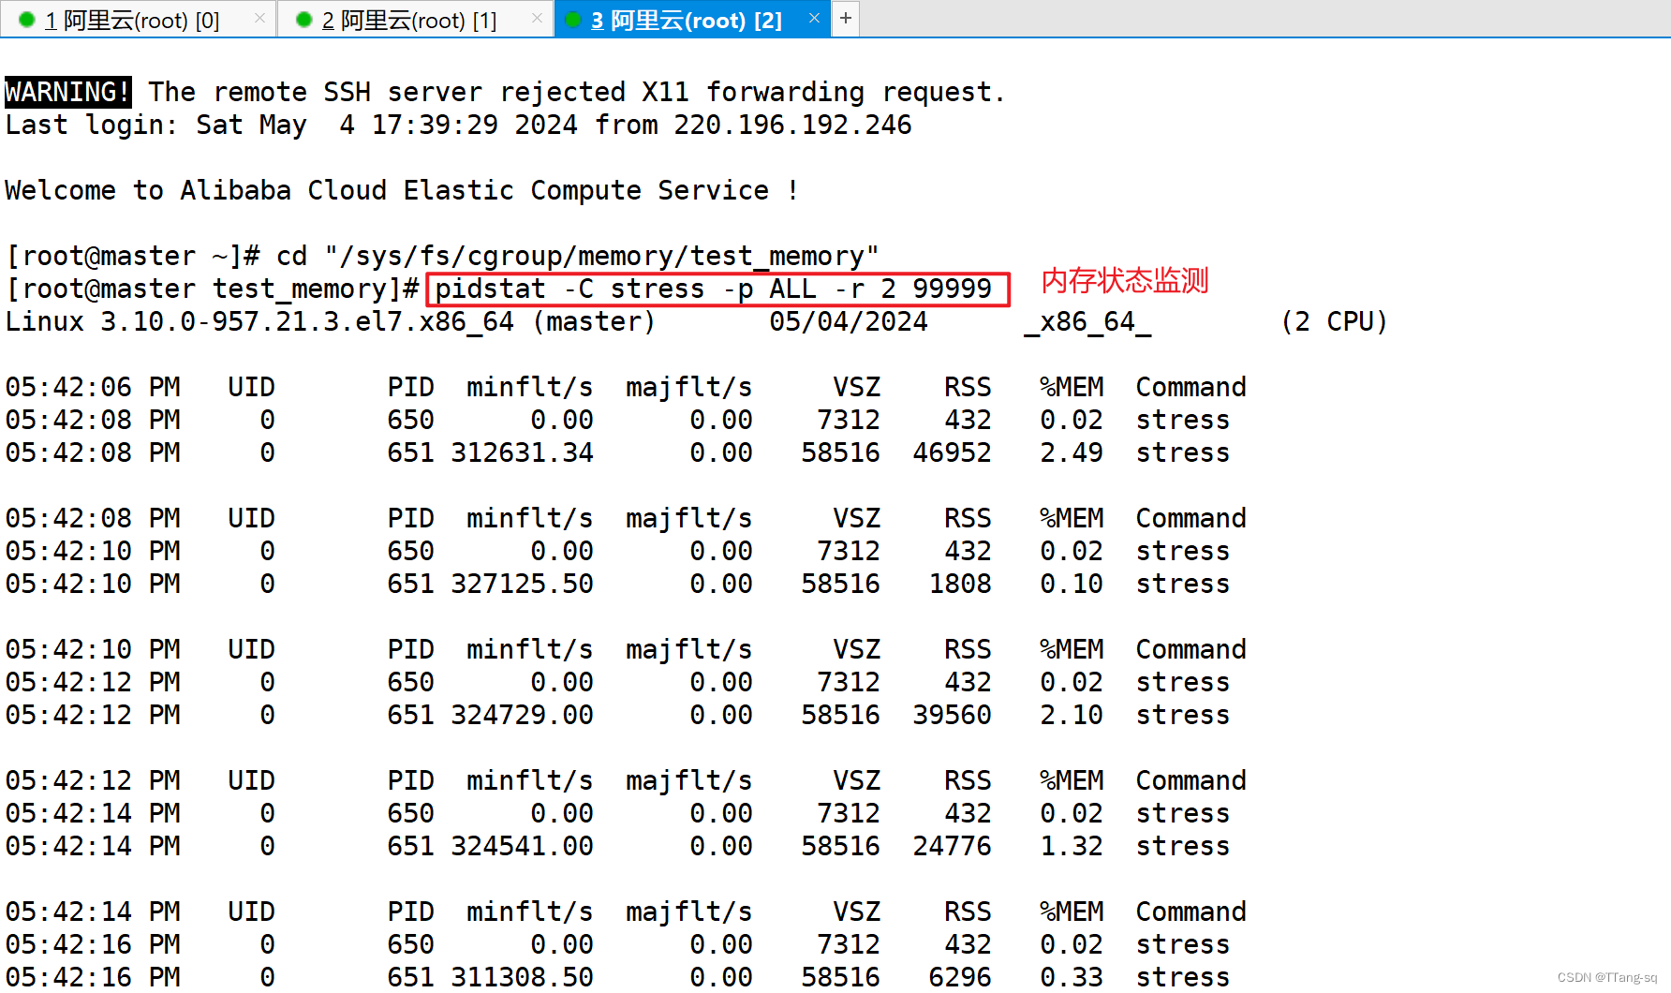This screenshot has width=1671, height=993.
Task: Click green status dot on tab 1
Action: 27,20
